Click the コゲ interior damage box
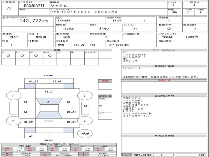209x157 pixels. tap(105, 116)
